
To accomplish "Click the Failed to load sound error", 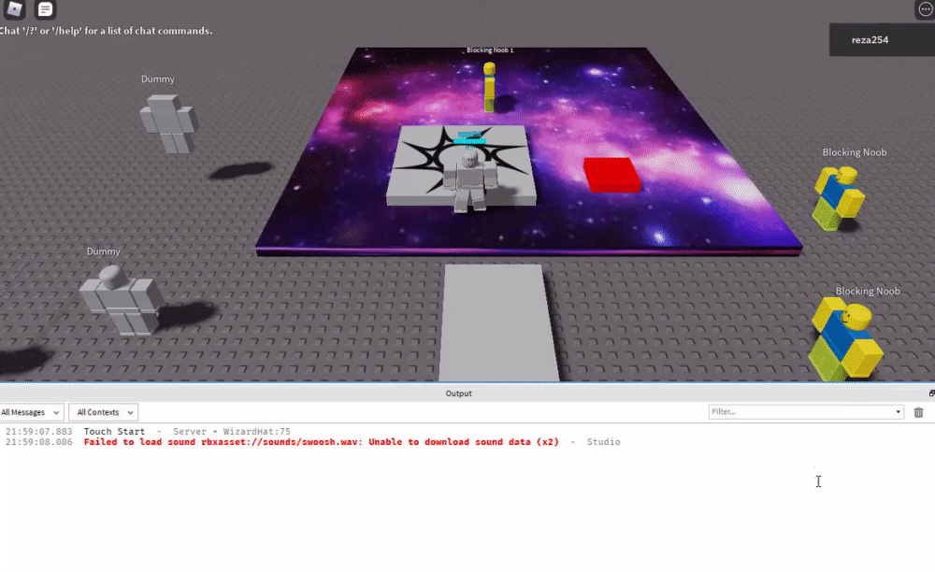I will (x=321, y=442).
